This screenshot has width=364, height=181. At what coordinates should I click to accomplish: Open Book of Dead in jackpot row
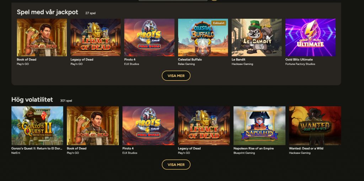pos(42,38)
